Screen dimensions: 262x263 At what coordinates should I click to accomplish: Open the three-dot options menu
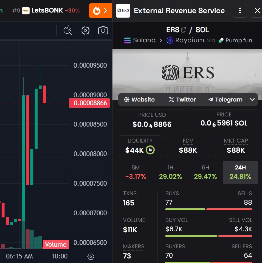240,11
